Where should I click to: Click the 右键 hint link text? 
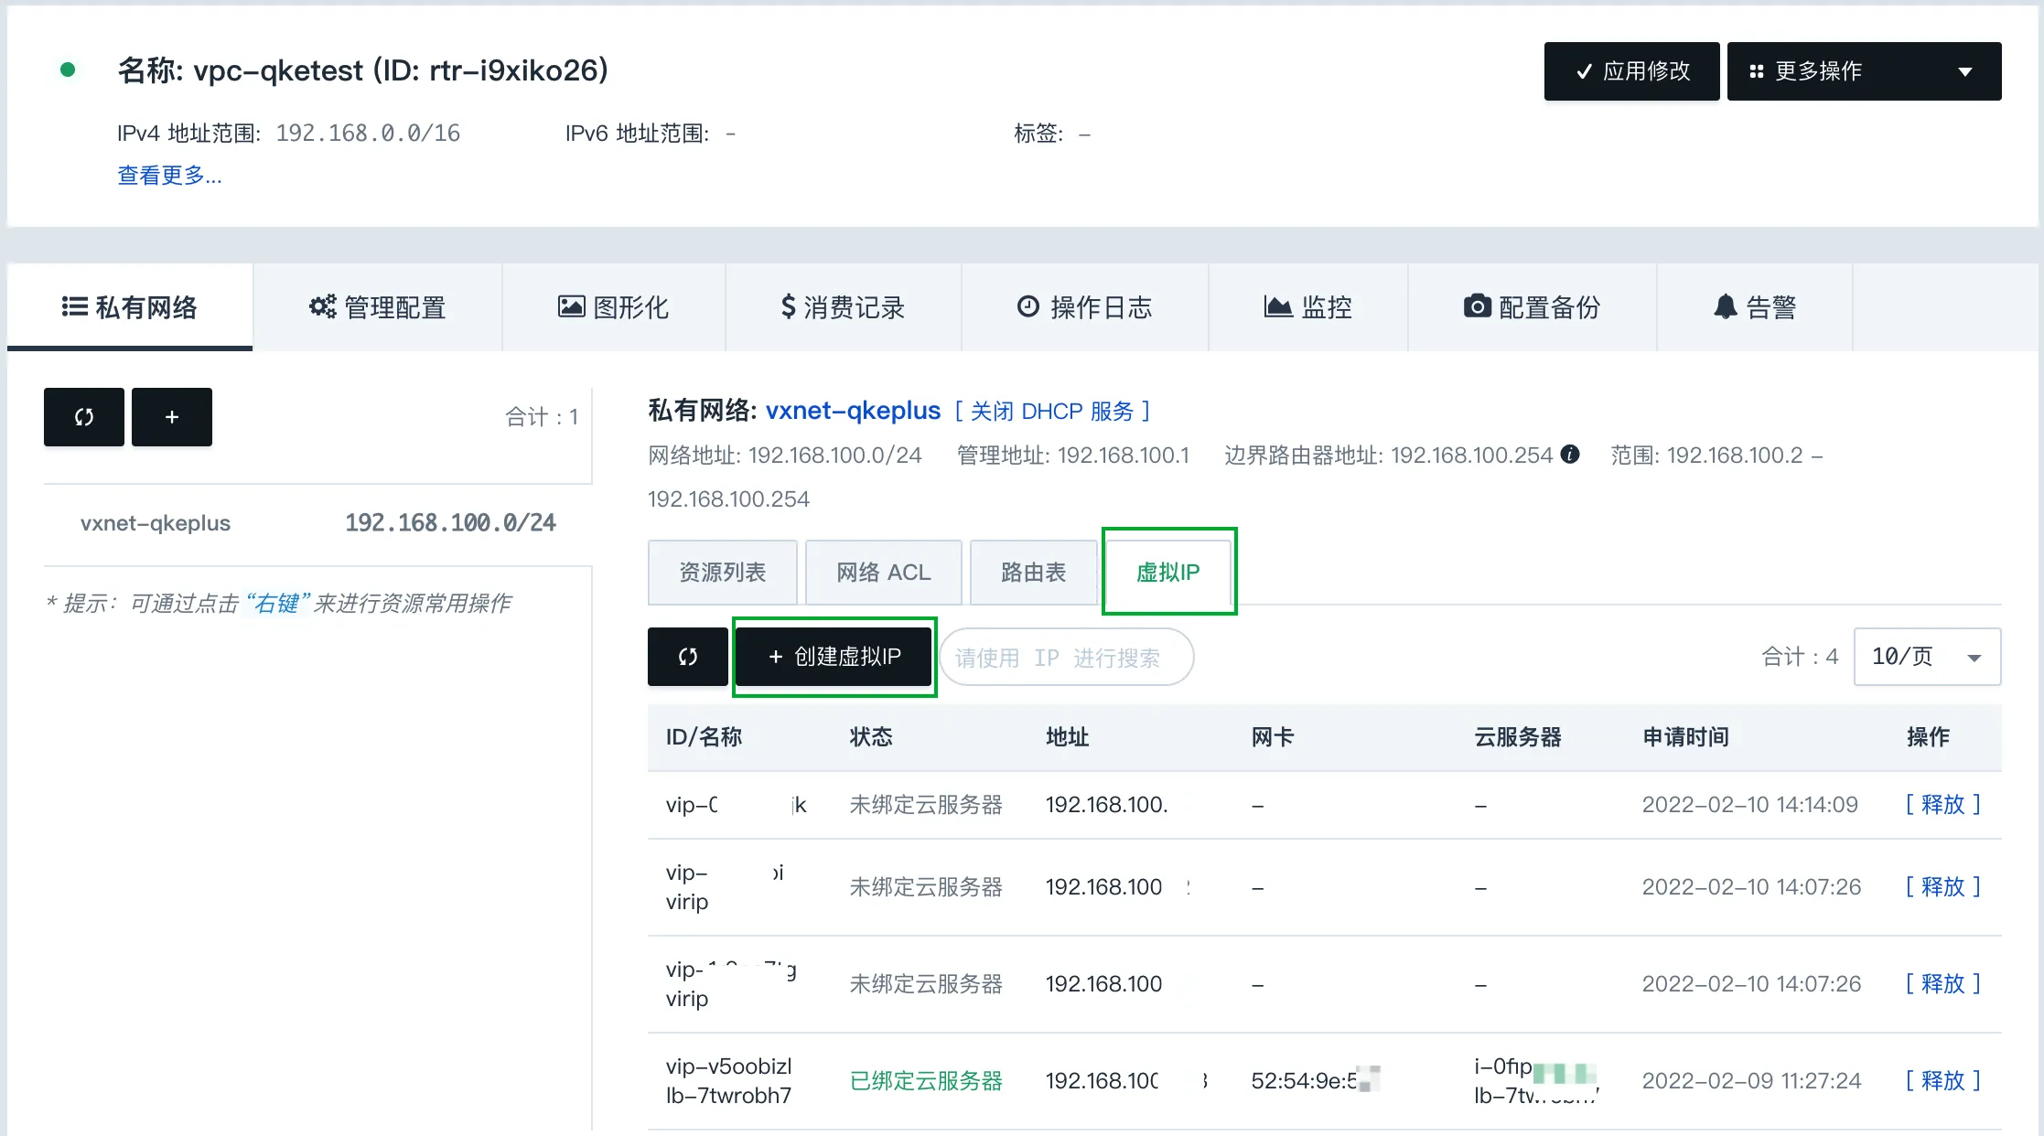click(x=278, y=604)
